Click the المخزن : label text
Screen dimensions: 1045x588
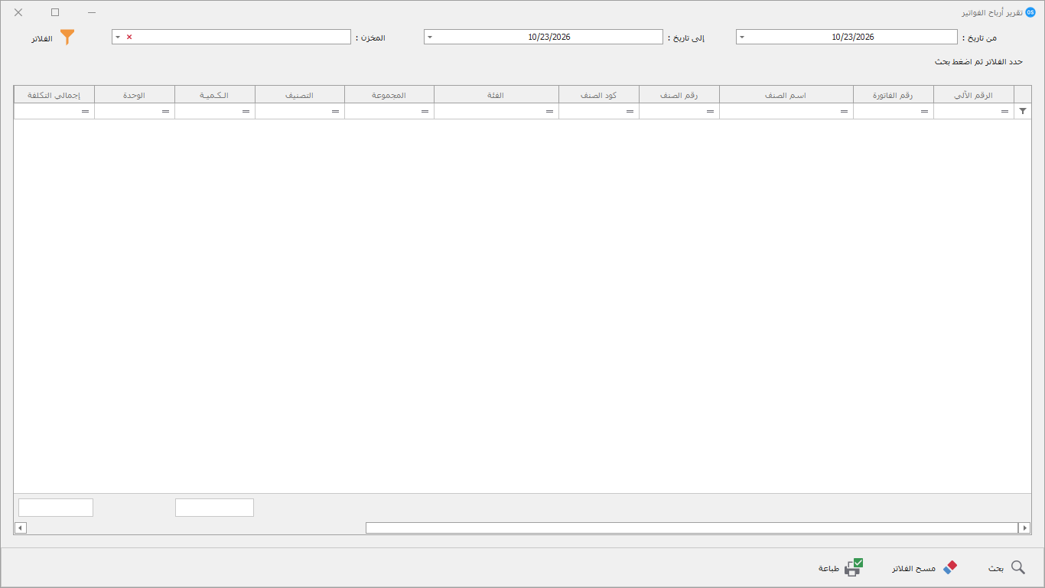point(370,38)
